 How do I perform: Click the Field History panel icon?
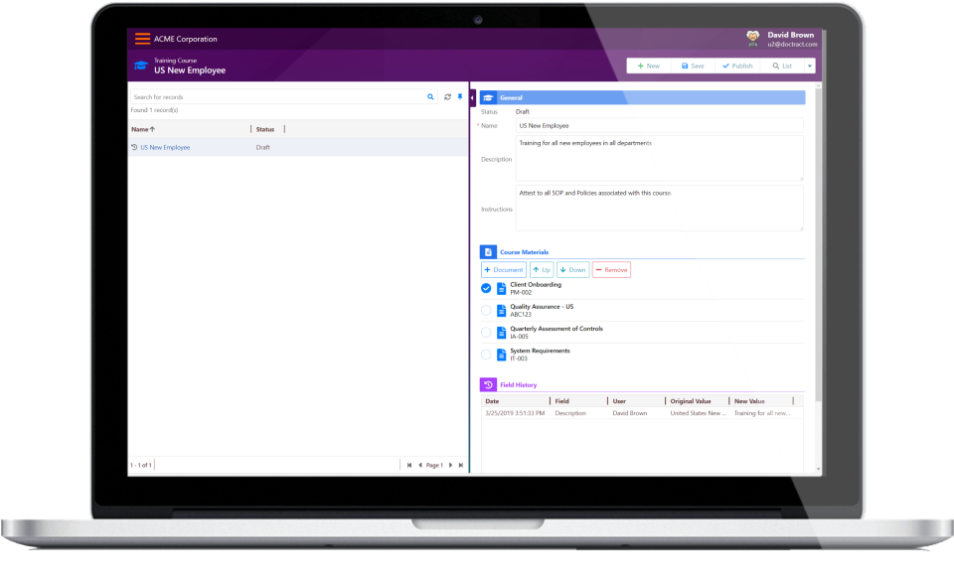click(488, 384)
